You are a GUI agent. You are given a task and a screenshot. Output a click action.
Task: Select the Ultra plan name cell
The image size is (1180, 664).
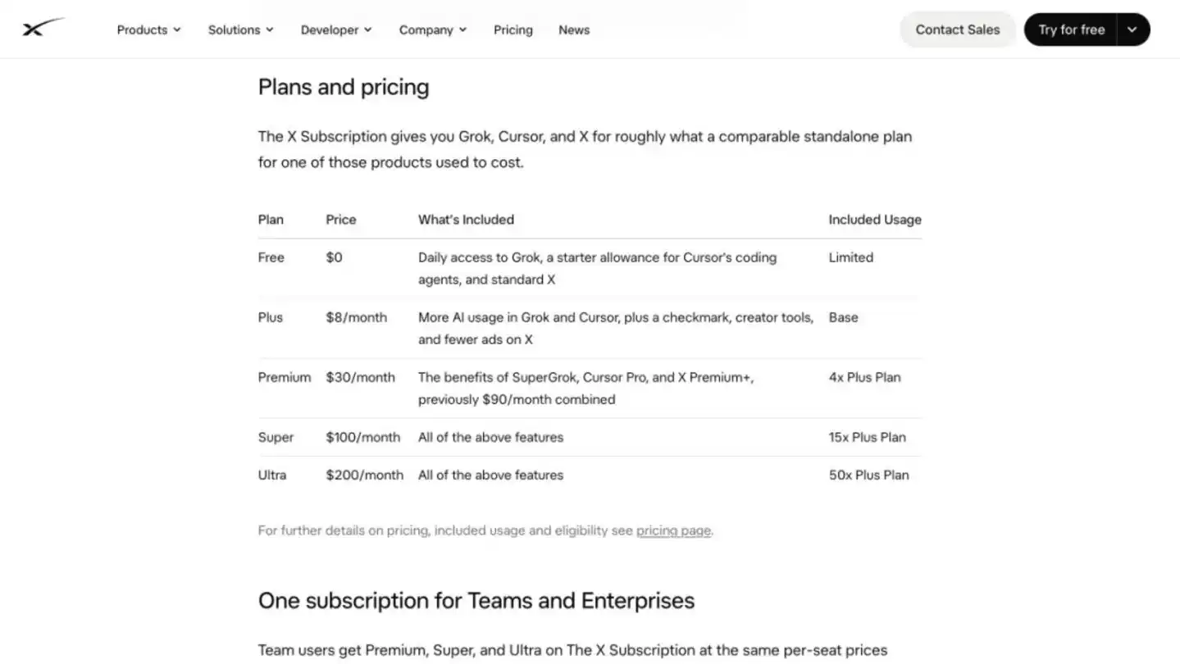point(272,475)
